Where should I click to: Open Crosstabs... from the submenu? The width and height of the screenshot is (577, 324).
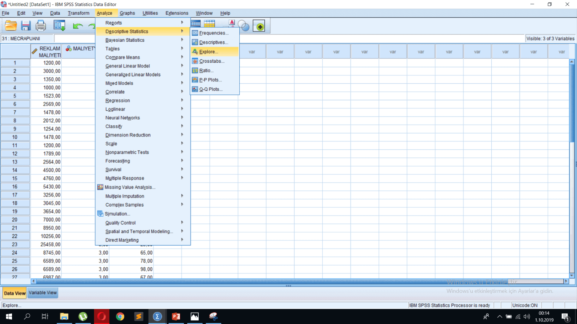[x=211, y=61]
